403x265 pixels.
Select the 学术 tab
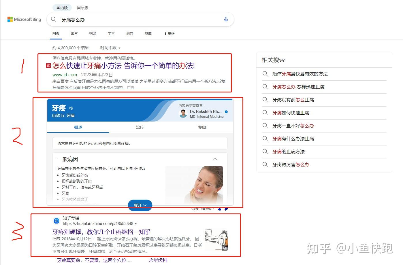pyautogui.click(x=111, y=33)
